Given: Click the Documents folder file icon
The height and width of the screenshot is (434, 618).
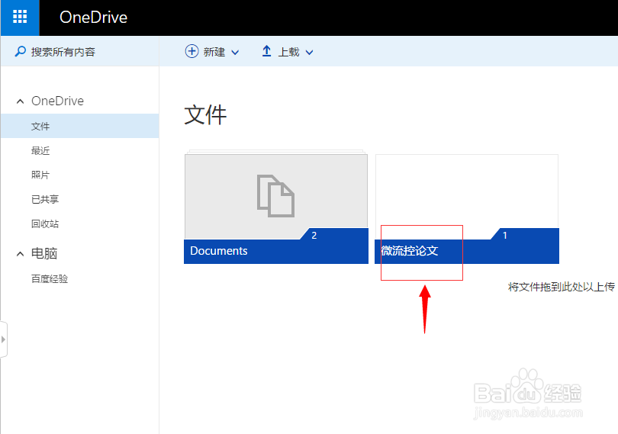Looking at the screenshot, I should (275, 196).
